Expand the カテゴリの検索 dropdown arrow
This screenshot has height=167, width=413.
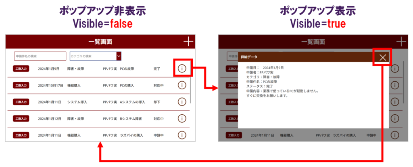pyautogui.click(x=119, y=56)
